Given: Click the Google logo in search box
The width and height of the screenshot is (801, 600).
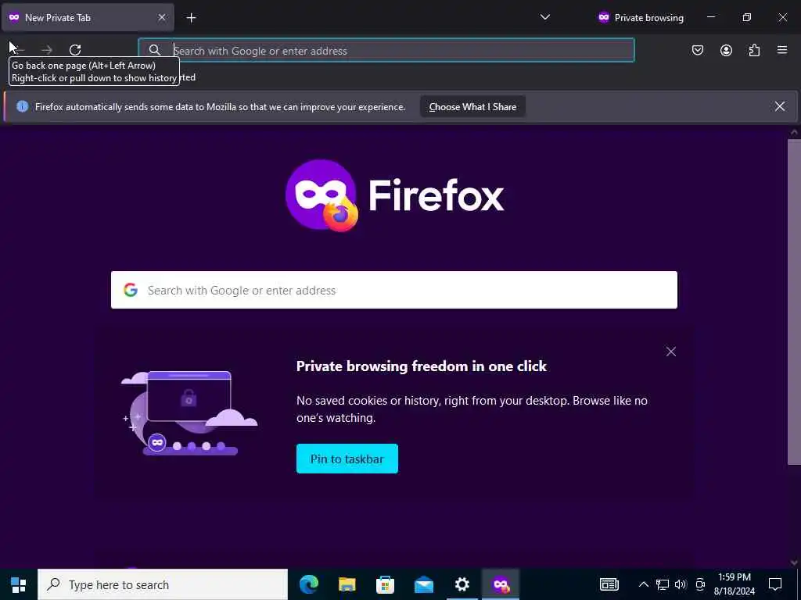Looking at the screenshot, I should pyautogui.click(x=131, y=290).
